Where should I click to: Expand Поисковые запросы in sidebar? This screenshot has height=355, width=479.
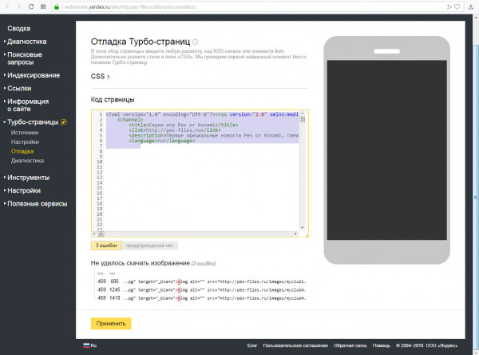click(25, 58)
